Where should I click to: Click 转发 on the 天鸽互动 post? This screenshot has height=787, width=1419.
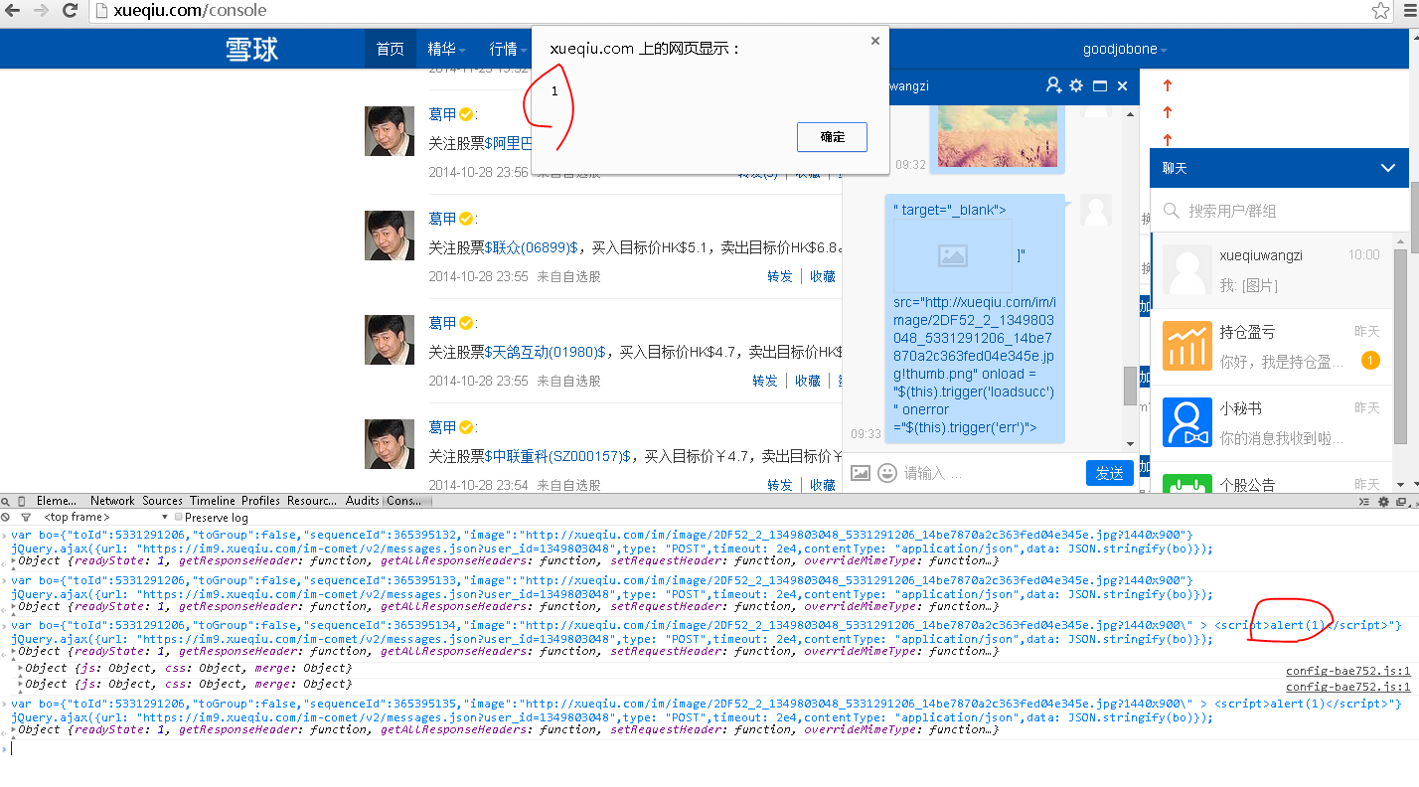pyautogui.click(x=765, y=381)
